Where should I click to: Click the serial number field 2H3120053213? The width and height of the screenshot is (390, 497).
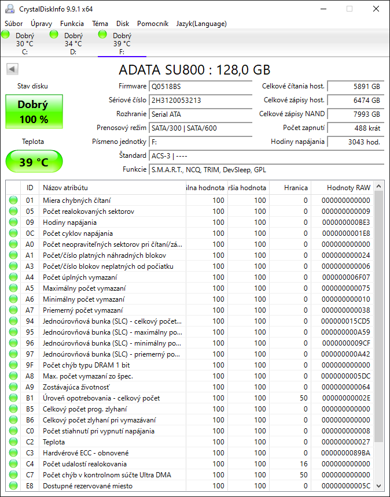point(200,101)
